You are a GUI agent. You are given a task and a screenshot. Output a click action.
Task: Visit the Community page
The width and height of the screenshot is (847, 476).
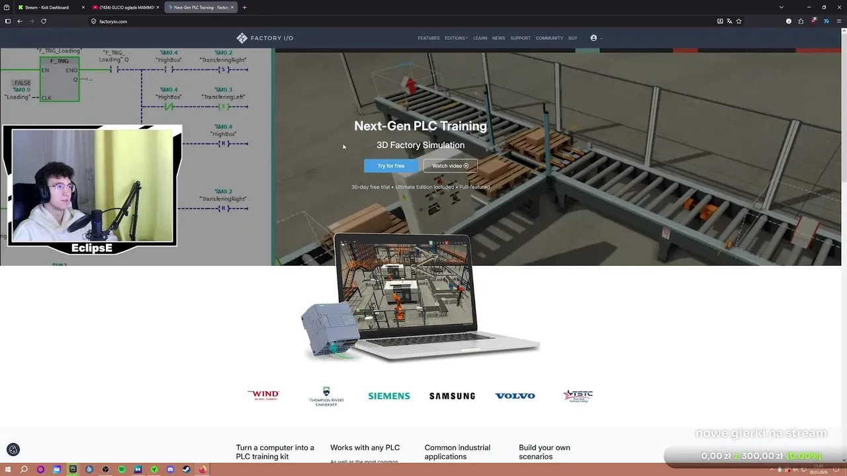(549, 38)
